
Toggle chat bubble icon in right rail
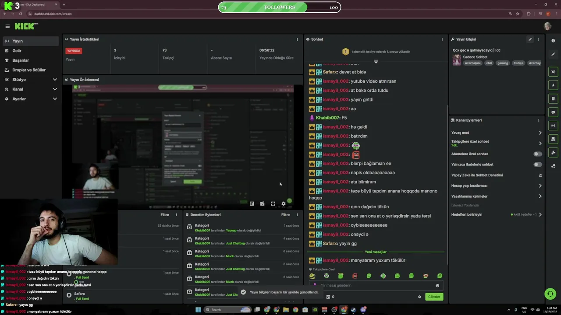point(553,112)
